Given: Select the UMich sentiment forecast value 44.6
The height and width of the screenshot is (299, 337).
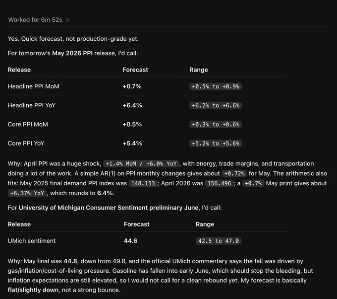Looking at the screenshot, I should pos(130,241).
